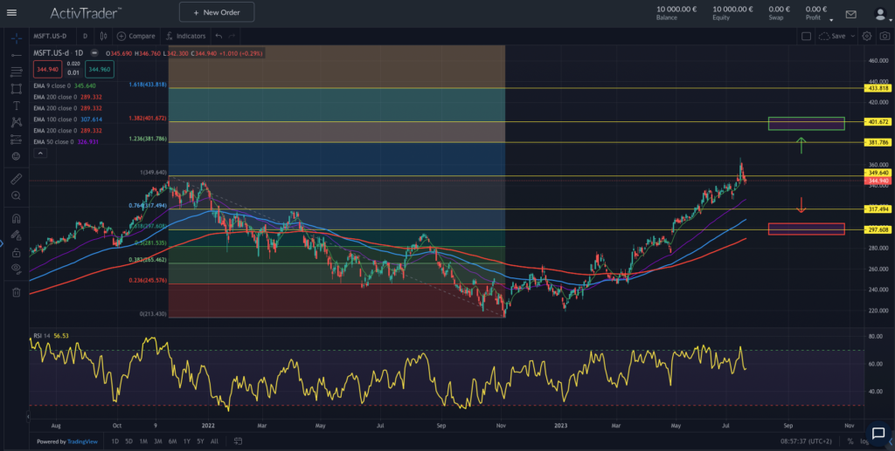Redo the last chart action

(x=232, y=36)
